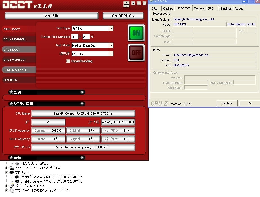Switch to the SPD tab in CPU-Z
260x197 pixels.
[x=211, y=8]
